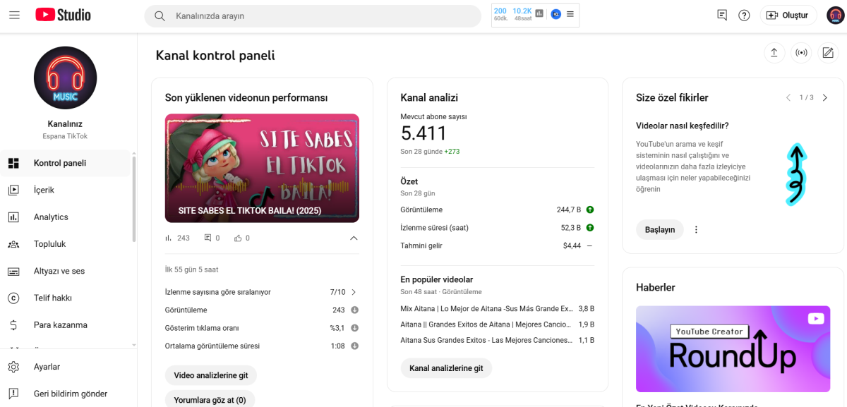Click Kanal analizlerine git button

coord(446,368)
